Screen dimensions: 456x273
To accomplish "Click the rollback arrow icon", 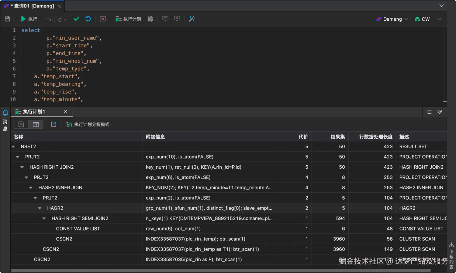I will 88,19.
